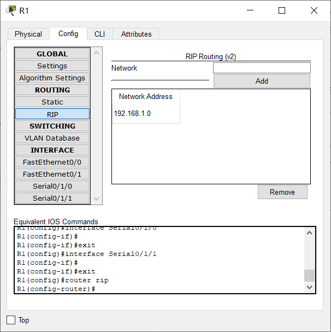Click the SWITCHING section header
This screenshot has height=332, width=331.
[x=52, y=126]
